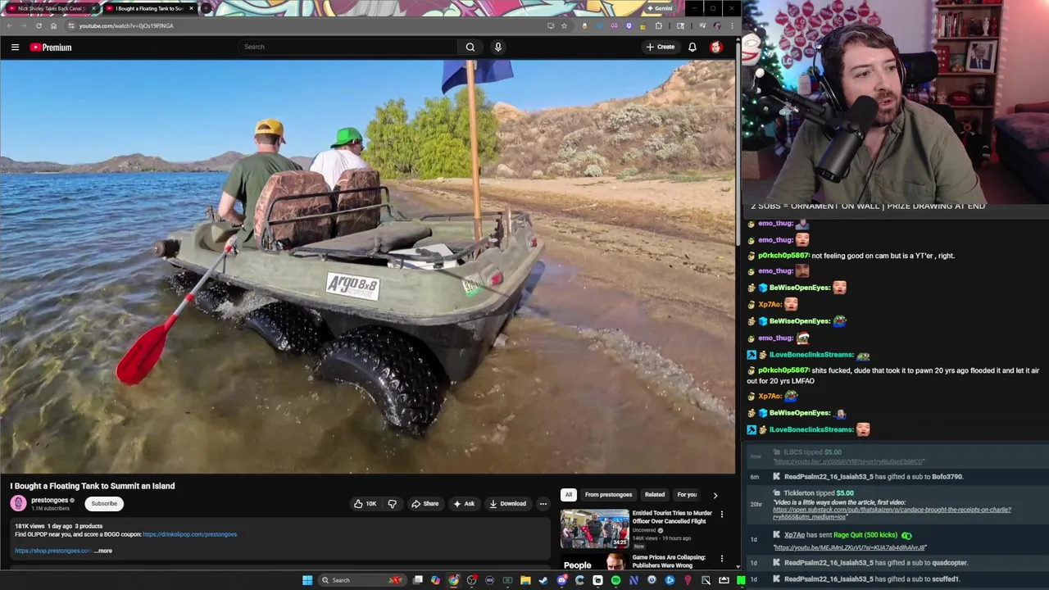
Task: Click the Share button
Action: tap(425, 504)
